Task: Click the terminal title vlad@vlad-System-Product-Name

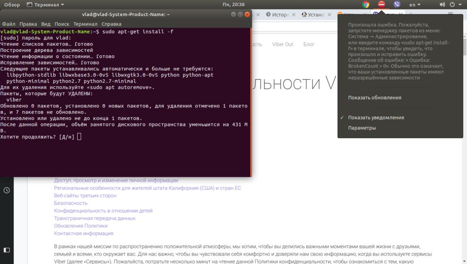Action: click(x=126, y=14)
